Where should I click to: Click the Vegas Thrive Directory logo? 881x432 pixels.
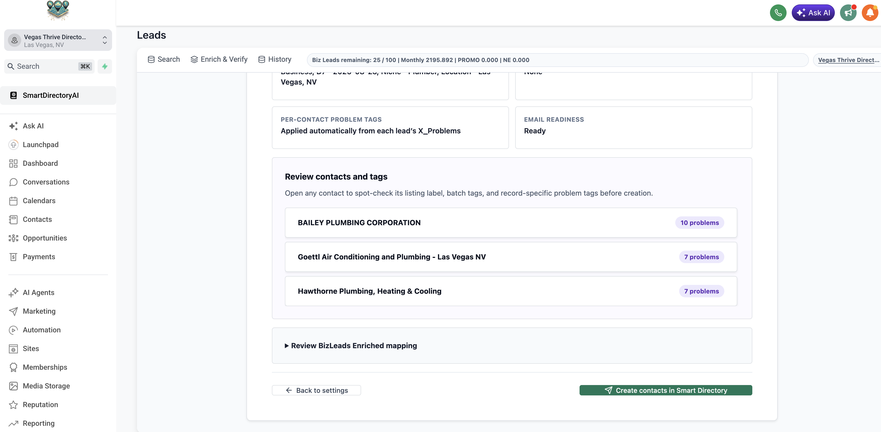click(58, 11)
